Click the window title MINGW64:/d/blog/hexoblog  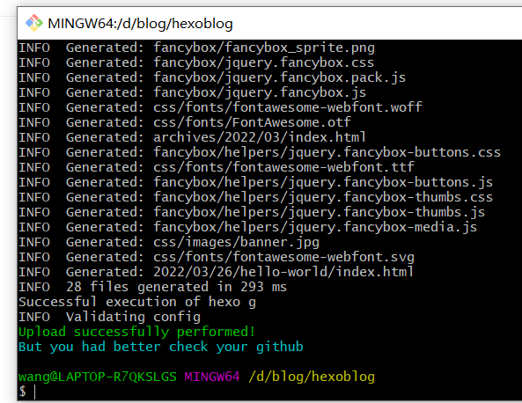click(x=140, y=24)
